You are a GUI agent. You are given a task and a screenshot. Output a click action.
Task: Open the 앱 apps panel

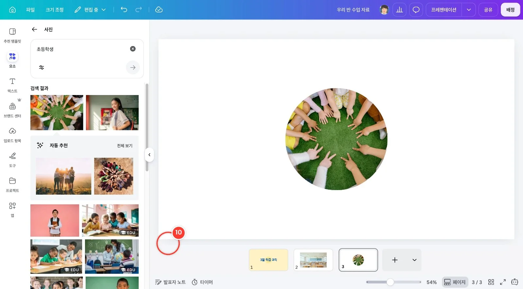click(12, 210)
